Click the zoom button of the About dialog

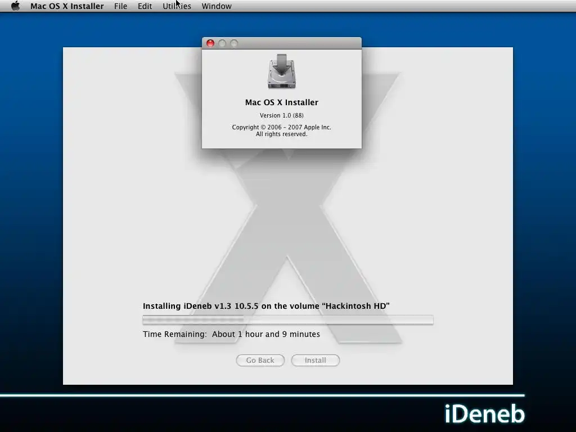tap(234, 43)
